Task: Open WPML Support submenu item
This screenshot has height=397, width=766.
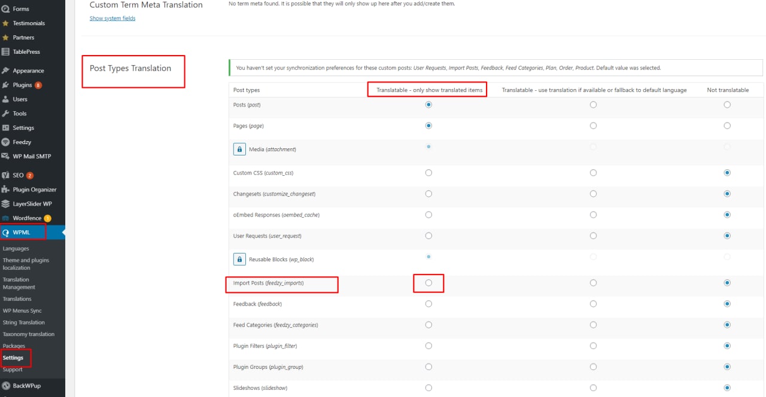Action: (13, 369)
